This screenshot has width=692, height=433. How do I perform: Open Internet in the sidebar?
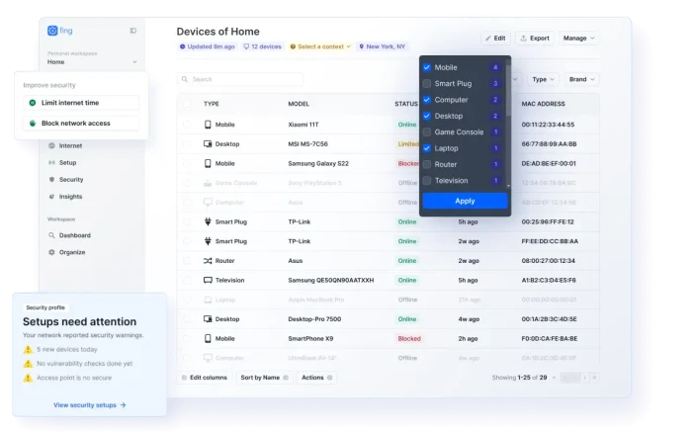[x=70, y=145]
